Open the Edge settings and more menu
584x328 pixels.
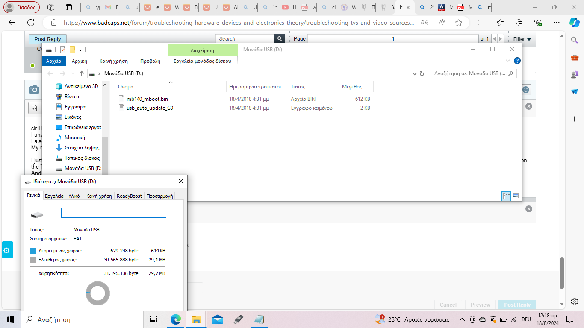click(x=556, y=23)
